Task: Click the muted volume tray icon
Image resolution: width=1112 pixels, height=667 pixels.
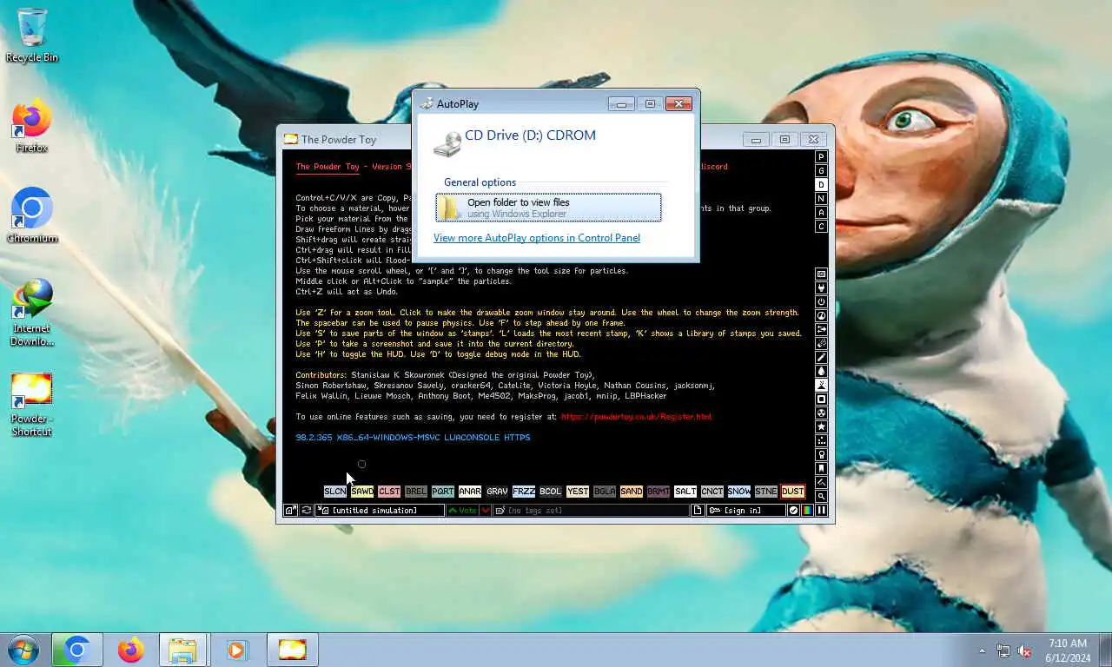Action: pos(1024,650)
